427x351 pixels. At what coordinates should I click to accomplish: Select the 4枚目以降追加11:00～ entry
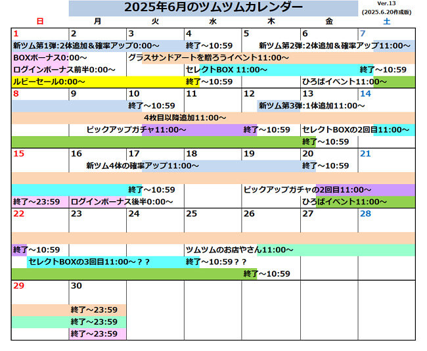(x=181, y=118)
